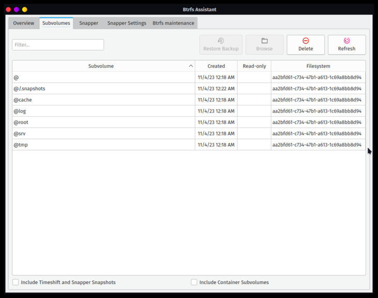Click the filesystem UUID in the @srv row

tap(317, 133)
